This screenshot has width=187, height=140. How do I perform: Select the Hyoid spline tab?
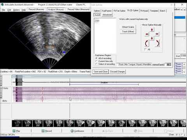(139, 64)
